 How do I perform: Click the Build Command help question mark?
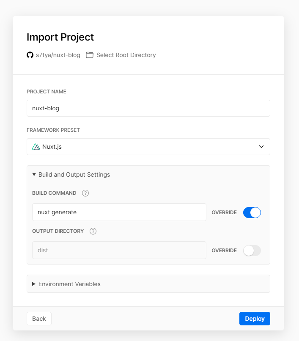pyautogui.click(x=85, y=193)
